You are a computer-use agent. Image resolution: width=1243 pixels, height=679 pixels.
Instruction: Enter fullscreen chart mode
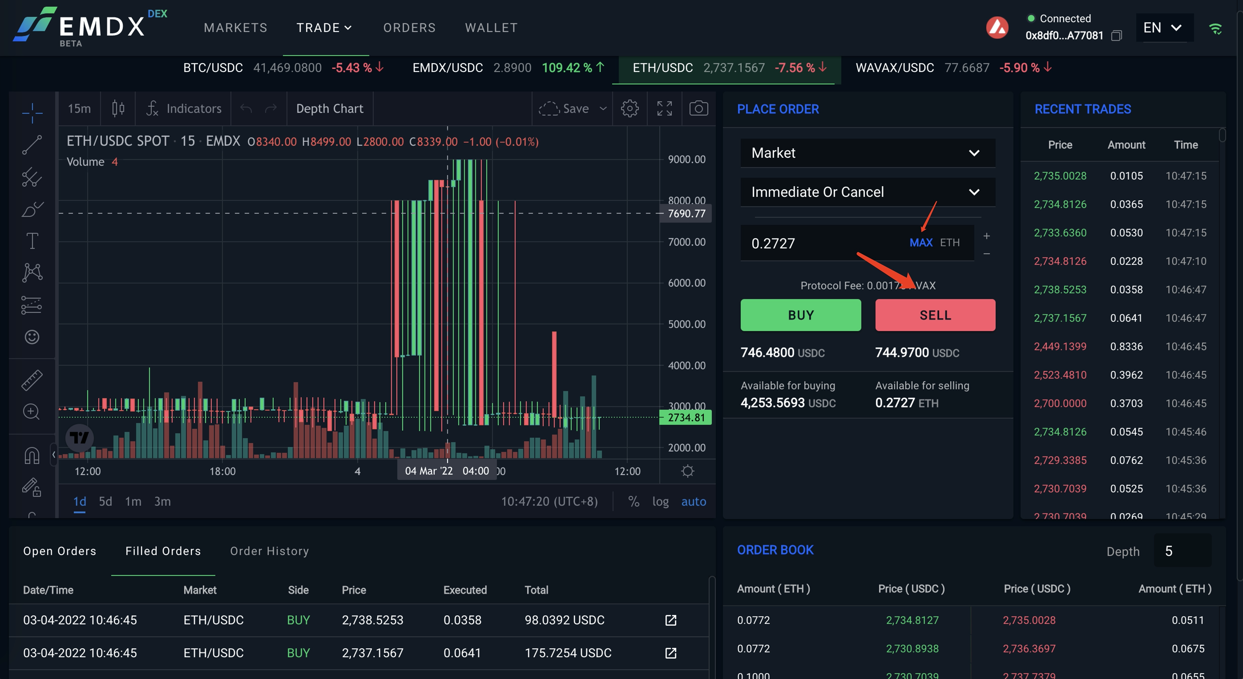pyautogui.click(x=664, y=108)
